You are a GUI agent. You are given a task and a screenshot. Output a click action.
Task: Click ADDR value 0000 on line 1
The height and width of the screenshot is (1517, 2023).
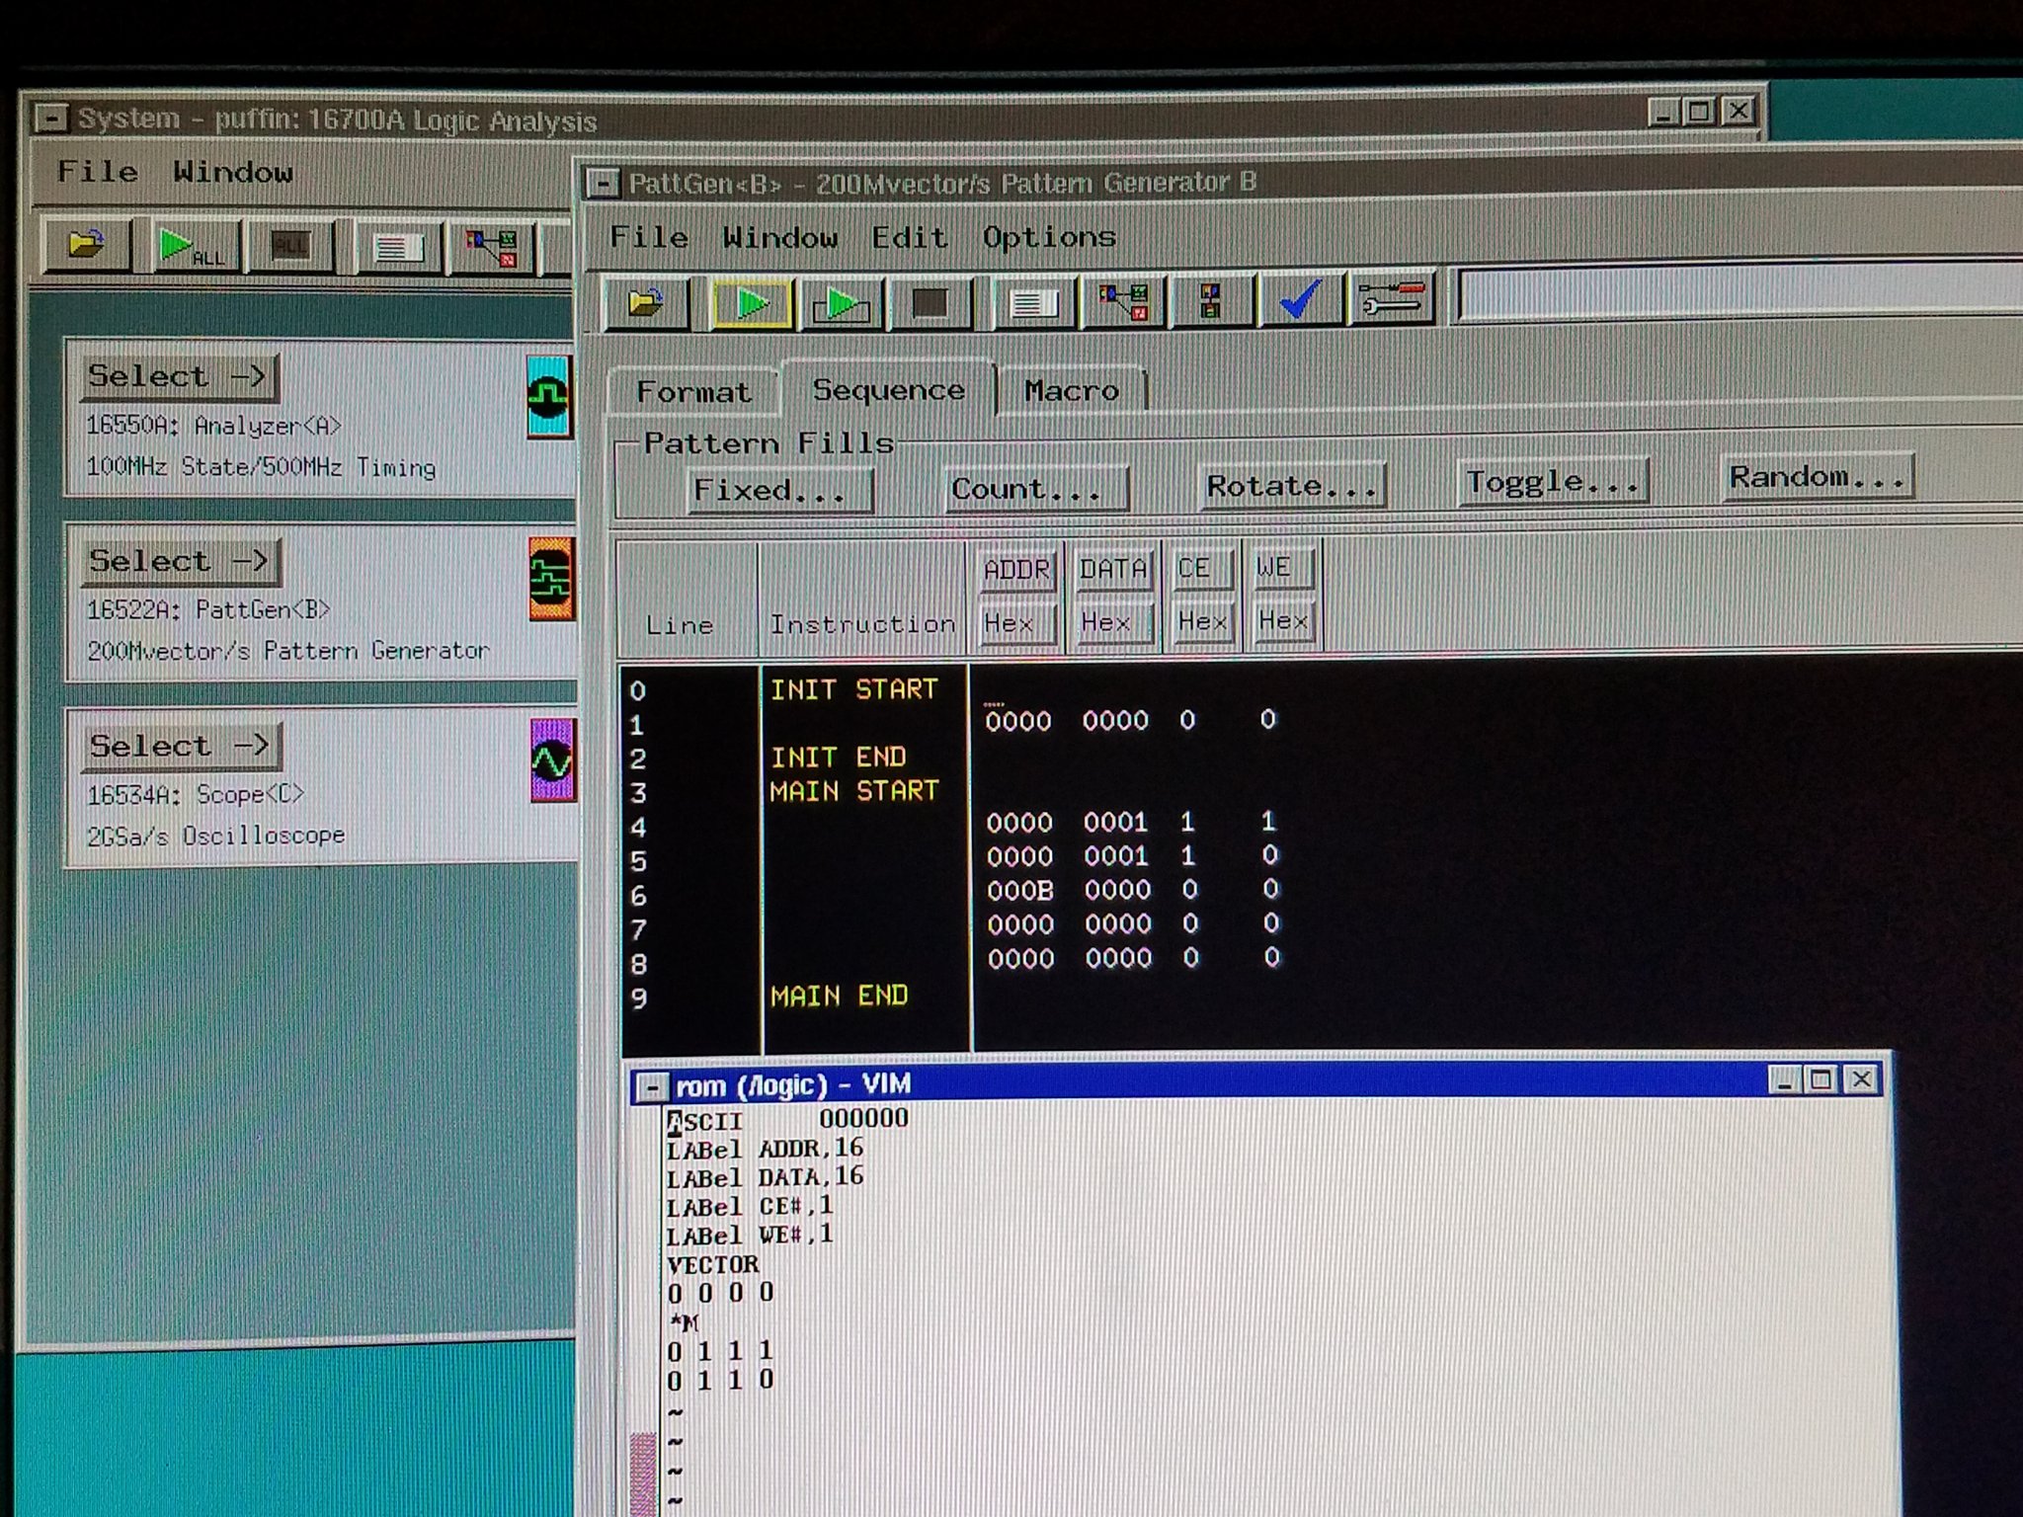tap(1017, 721)
